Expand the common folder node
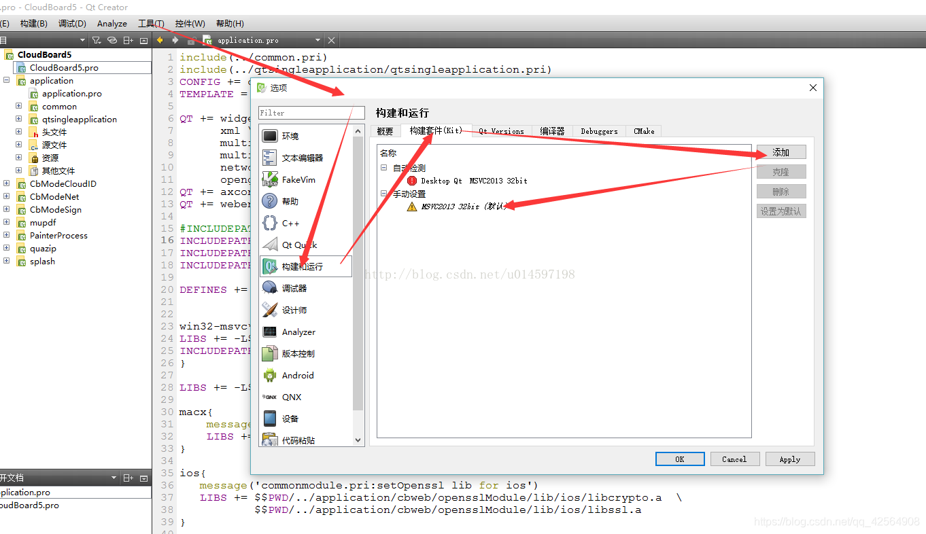The width and height of the screenshot is (926, 534). click(19, 106)
